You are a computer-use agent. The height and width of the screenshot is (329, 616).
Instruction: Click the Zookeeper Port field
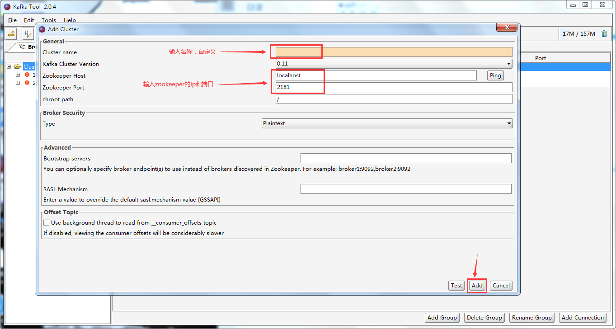(x=394, y=87)
